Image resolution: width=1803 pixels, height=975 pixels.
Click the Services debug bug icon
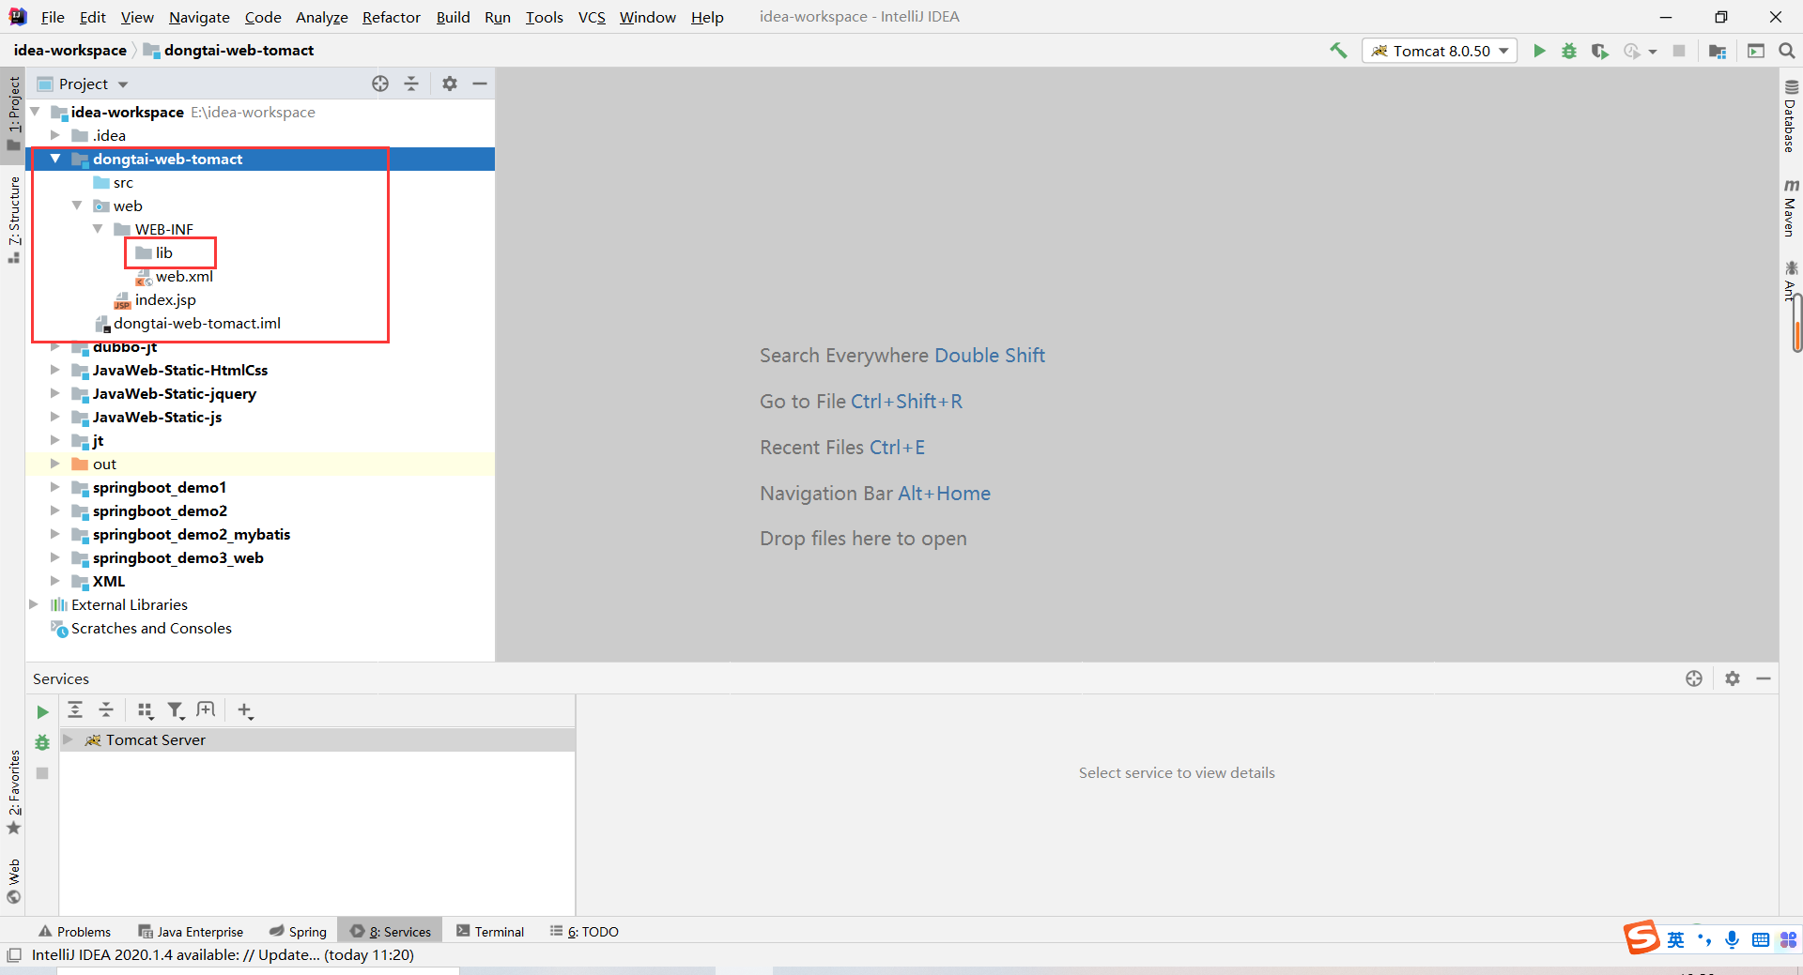(42, 742)
